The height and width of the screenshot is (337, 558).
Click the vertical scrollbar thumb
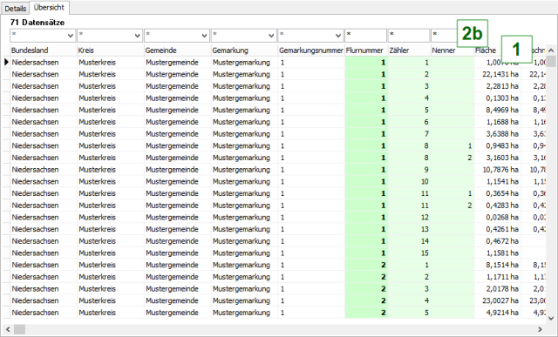(551, 61)
